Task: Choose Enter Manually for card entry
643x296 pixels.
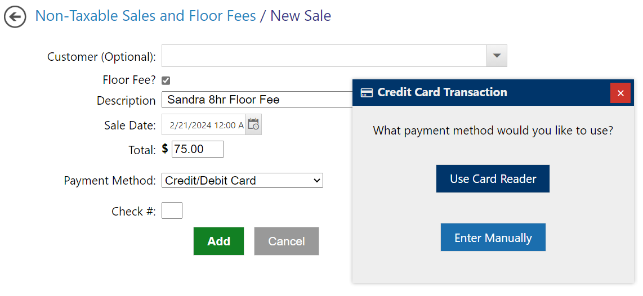Action: click(493, 237)
